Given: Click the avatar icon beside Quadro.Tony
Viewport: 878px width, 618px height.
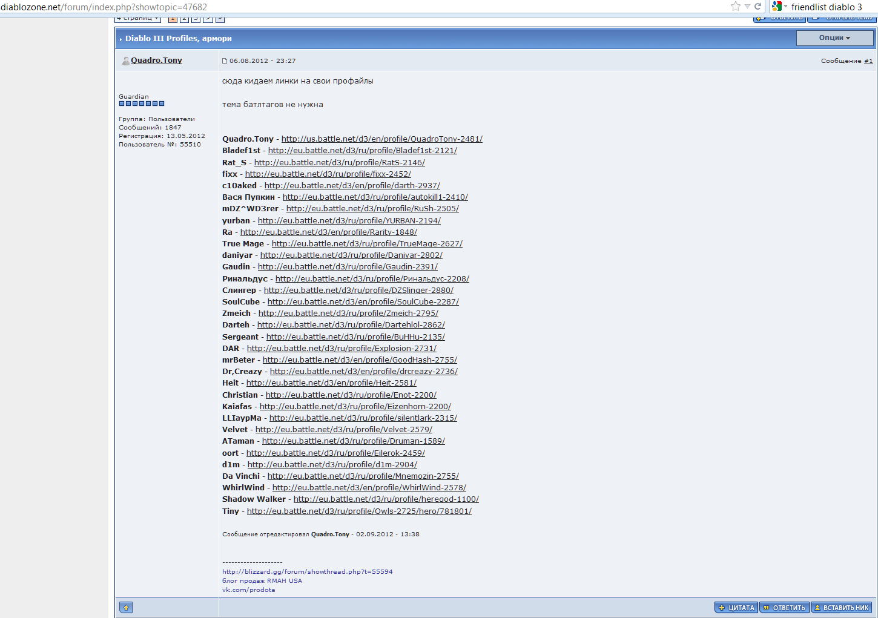Looking at the screenshot, I should (125, 60).
